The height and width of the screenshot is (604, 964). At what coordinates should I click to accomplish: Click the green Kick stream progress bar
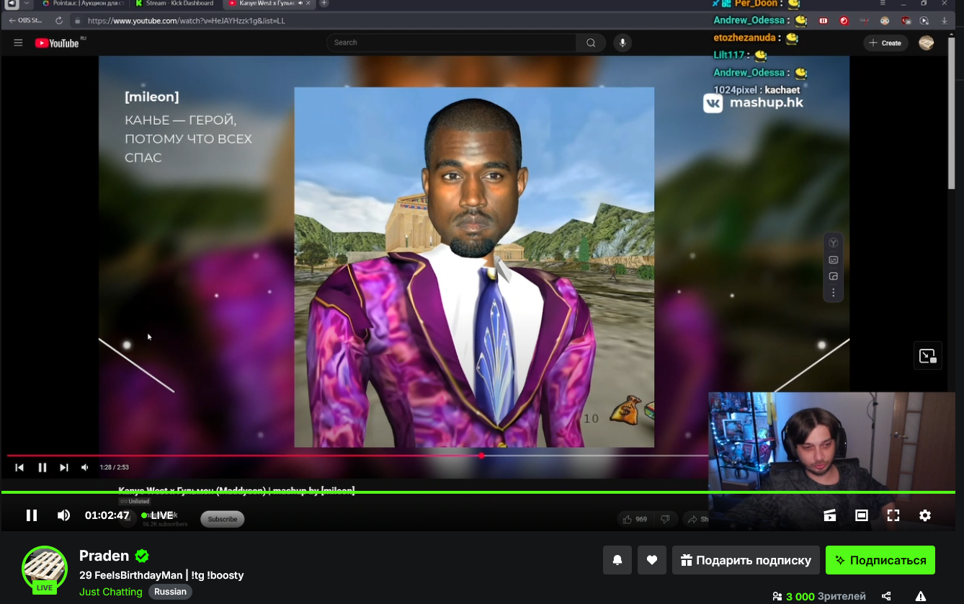tap(478, 492)
